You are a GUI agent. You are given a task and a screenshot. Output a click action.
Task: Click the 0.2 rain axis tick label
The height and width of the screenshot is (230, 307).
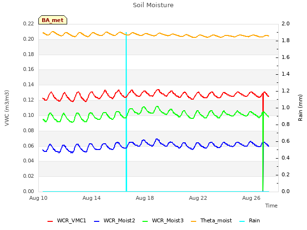tap(285, 174)
